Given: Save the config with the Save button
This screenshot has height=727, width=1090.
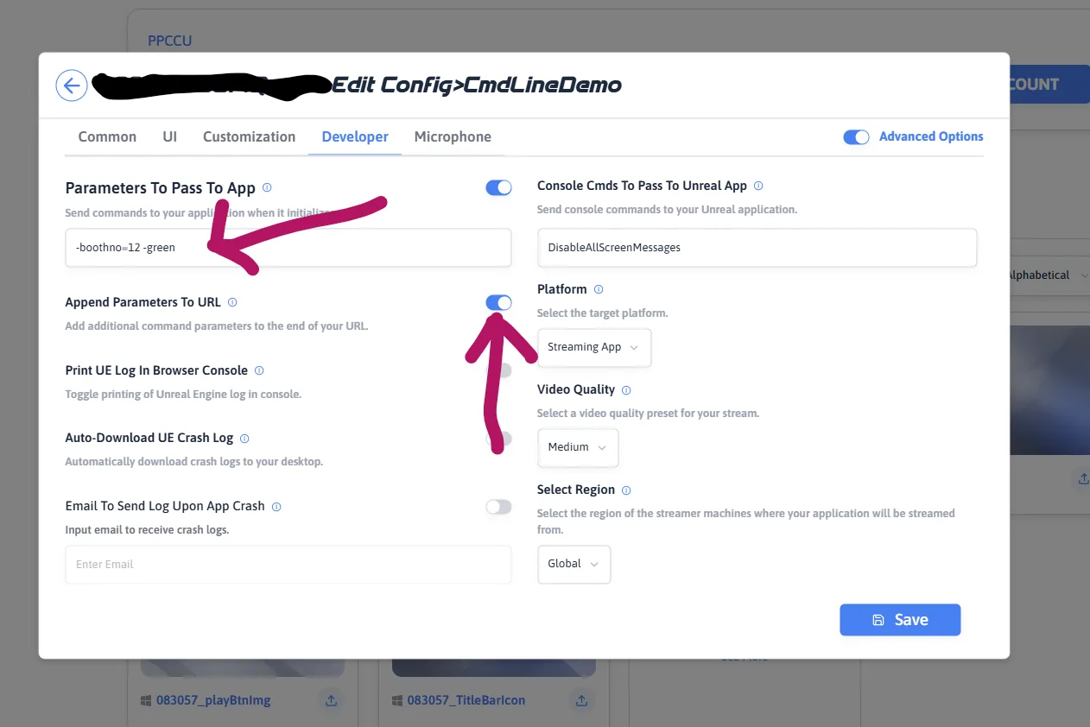Looking at the screenshot, I should click(900, 620).
